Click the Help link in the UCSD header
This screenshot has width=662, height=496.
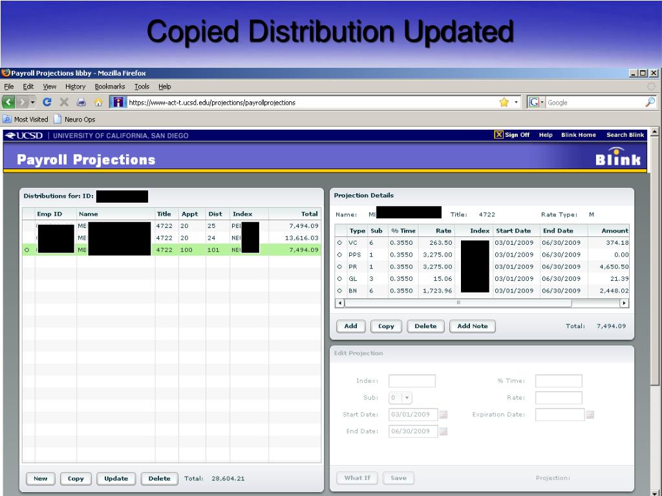(546, 135)
